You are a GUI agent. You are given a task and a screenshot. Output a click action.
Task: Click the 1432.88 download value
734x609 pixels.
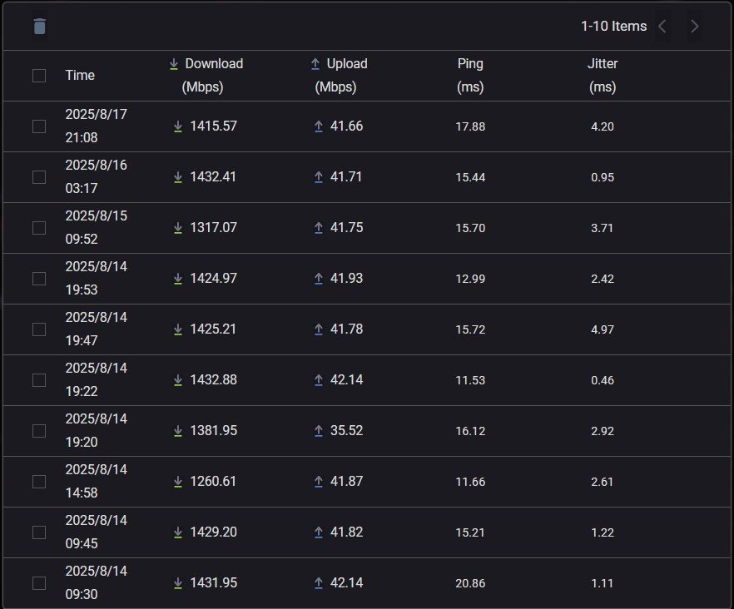pos(213,380)
